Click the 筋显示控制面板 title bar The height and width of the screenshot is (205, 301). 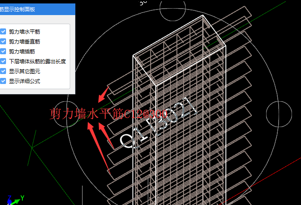click(37, 9)
